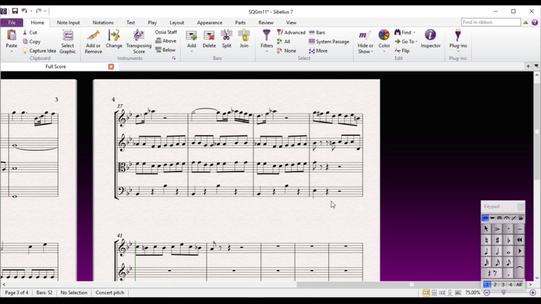This screenshot has height=304, width=541.
Task: Switch to the Note Input tab
Action: point(68,22)
